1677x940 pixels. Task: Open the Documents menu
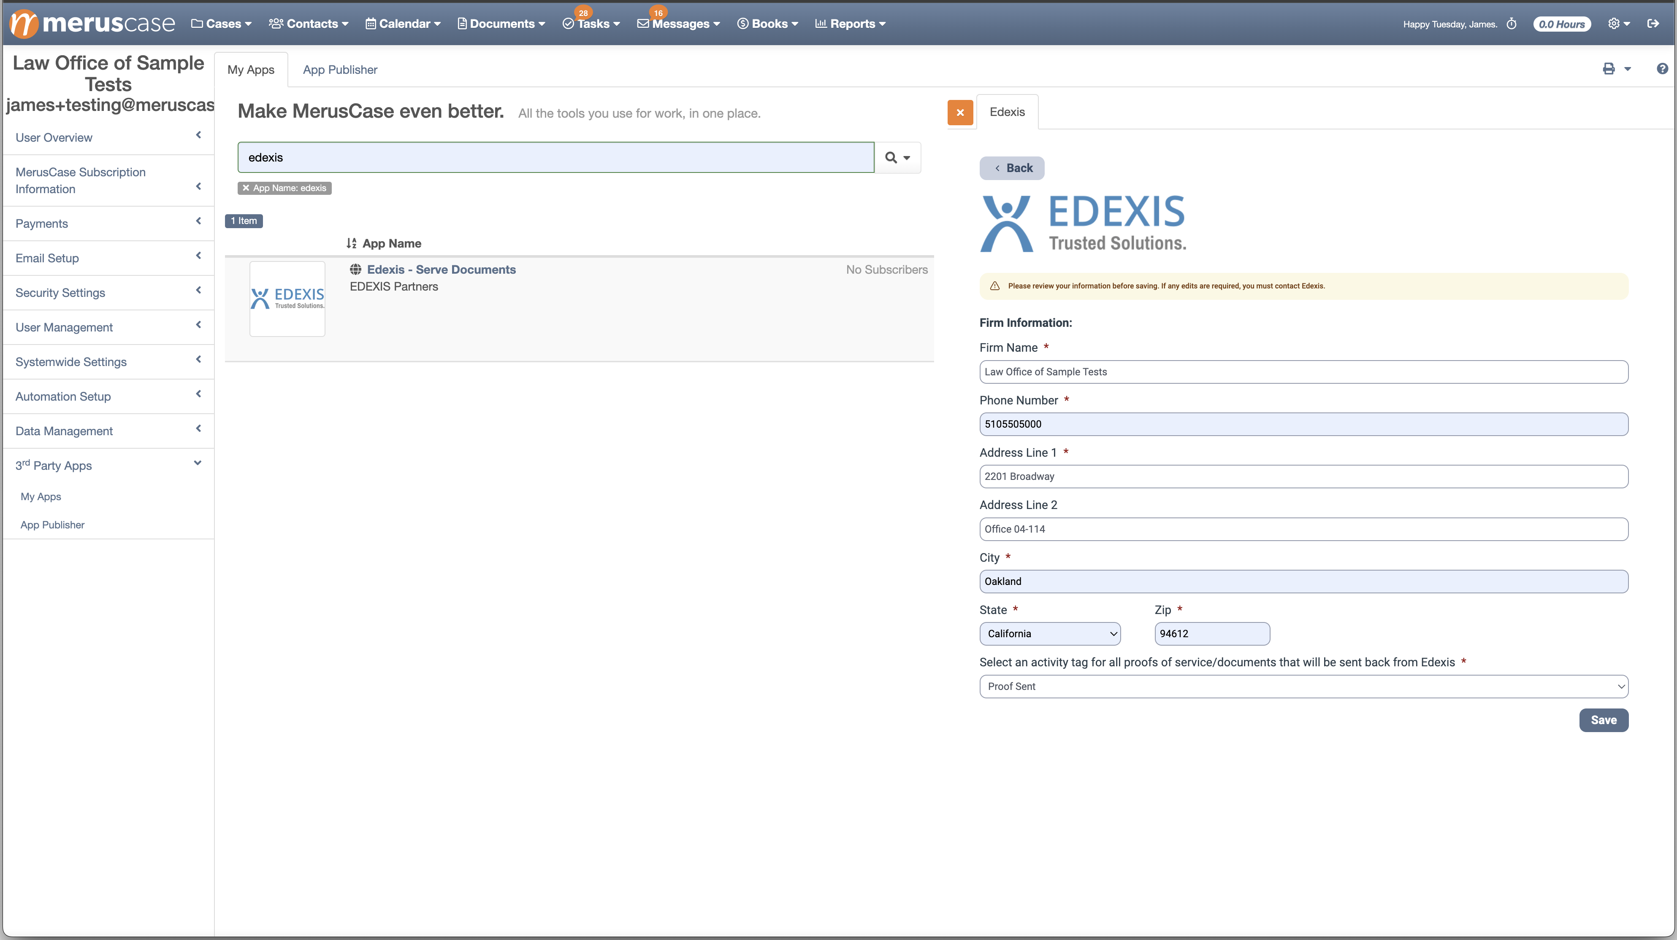coord(501,24)
